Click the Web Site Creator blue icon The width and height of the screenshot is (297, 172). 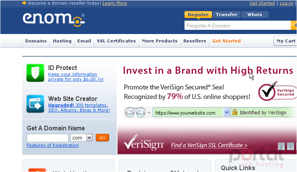click(x=35, y=104)
